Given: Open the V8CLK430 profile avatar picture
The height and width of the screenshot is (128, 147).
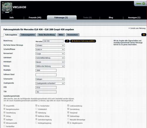Looking at the screenshot, I should (x=7, y=8).
